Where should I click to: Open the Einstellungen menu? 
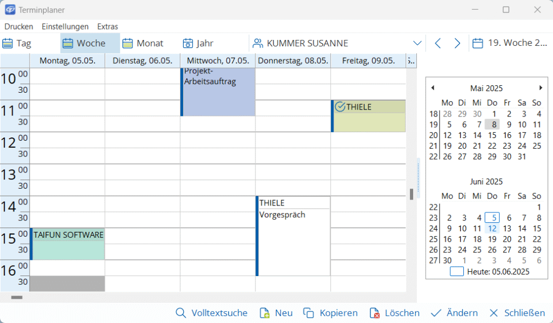[65, 26]
